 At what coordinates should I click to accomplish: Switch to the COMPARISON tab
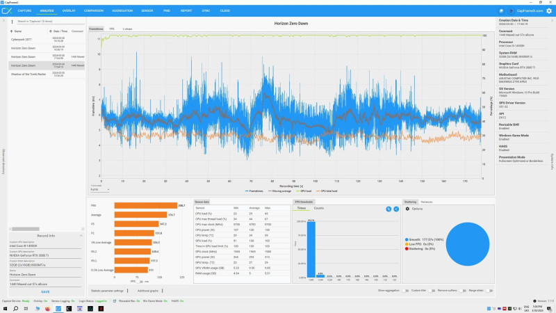click(x=94, y=10)
